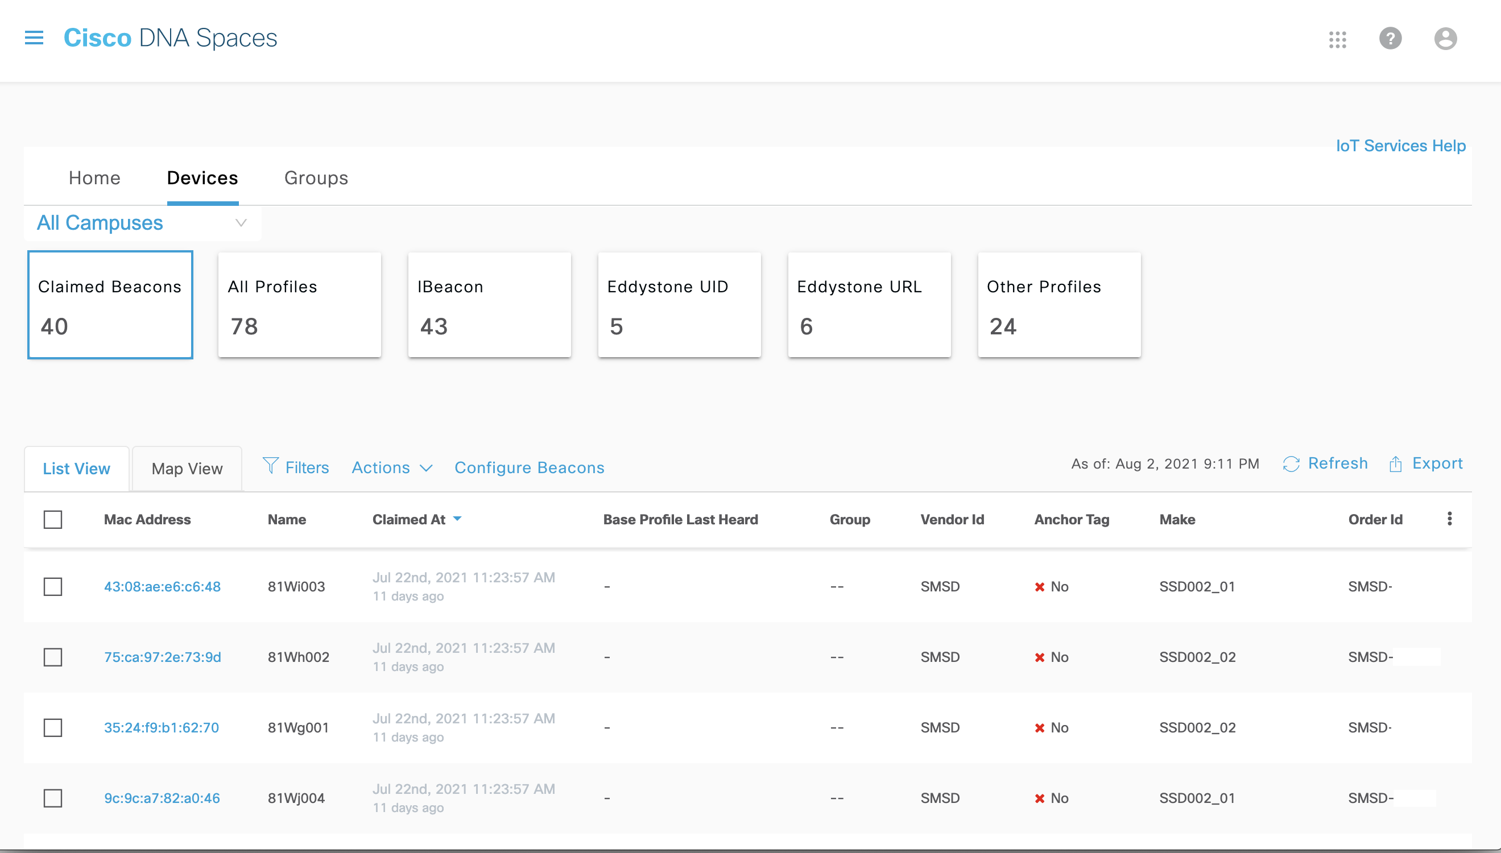
Task: Open the user account profile icon
Action: (1445, 39)
